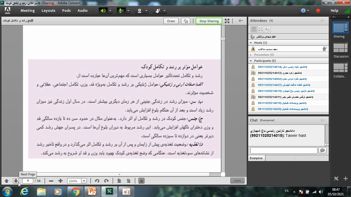351x197 pixels.
Task: Zoom out with the minus icon
Action: coord(51,181)
